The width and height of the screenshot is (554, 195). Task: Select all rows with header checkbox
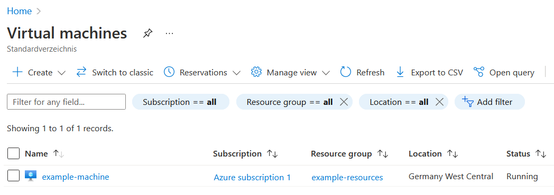pyautogui.click(x=13, y=153)
